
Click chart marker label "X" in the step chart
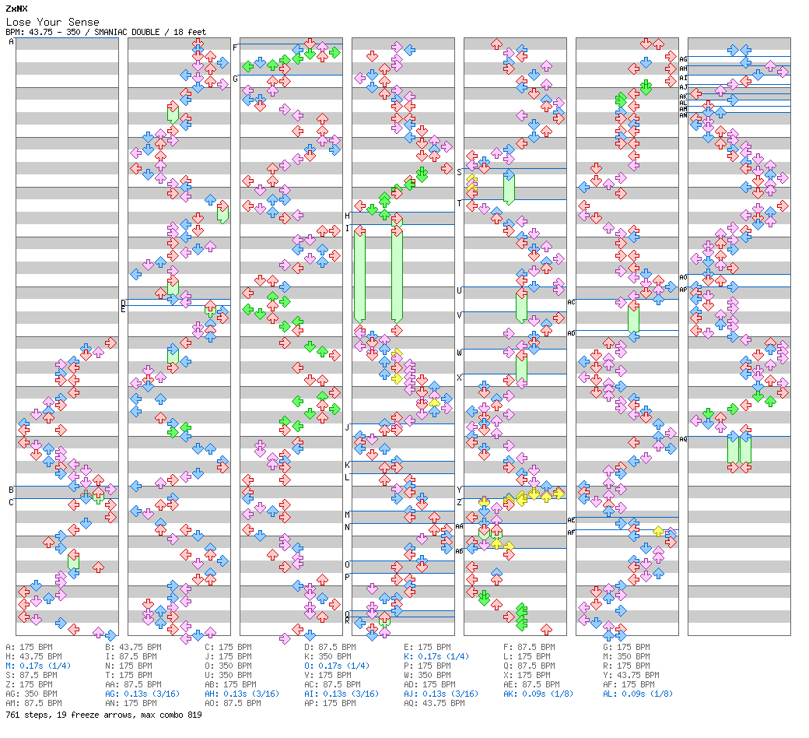(x=459, y=378)
